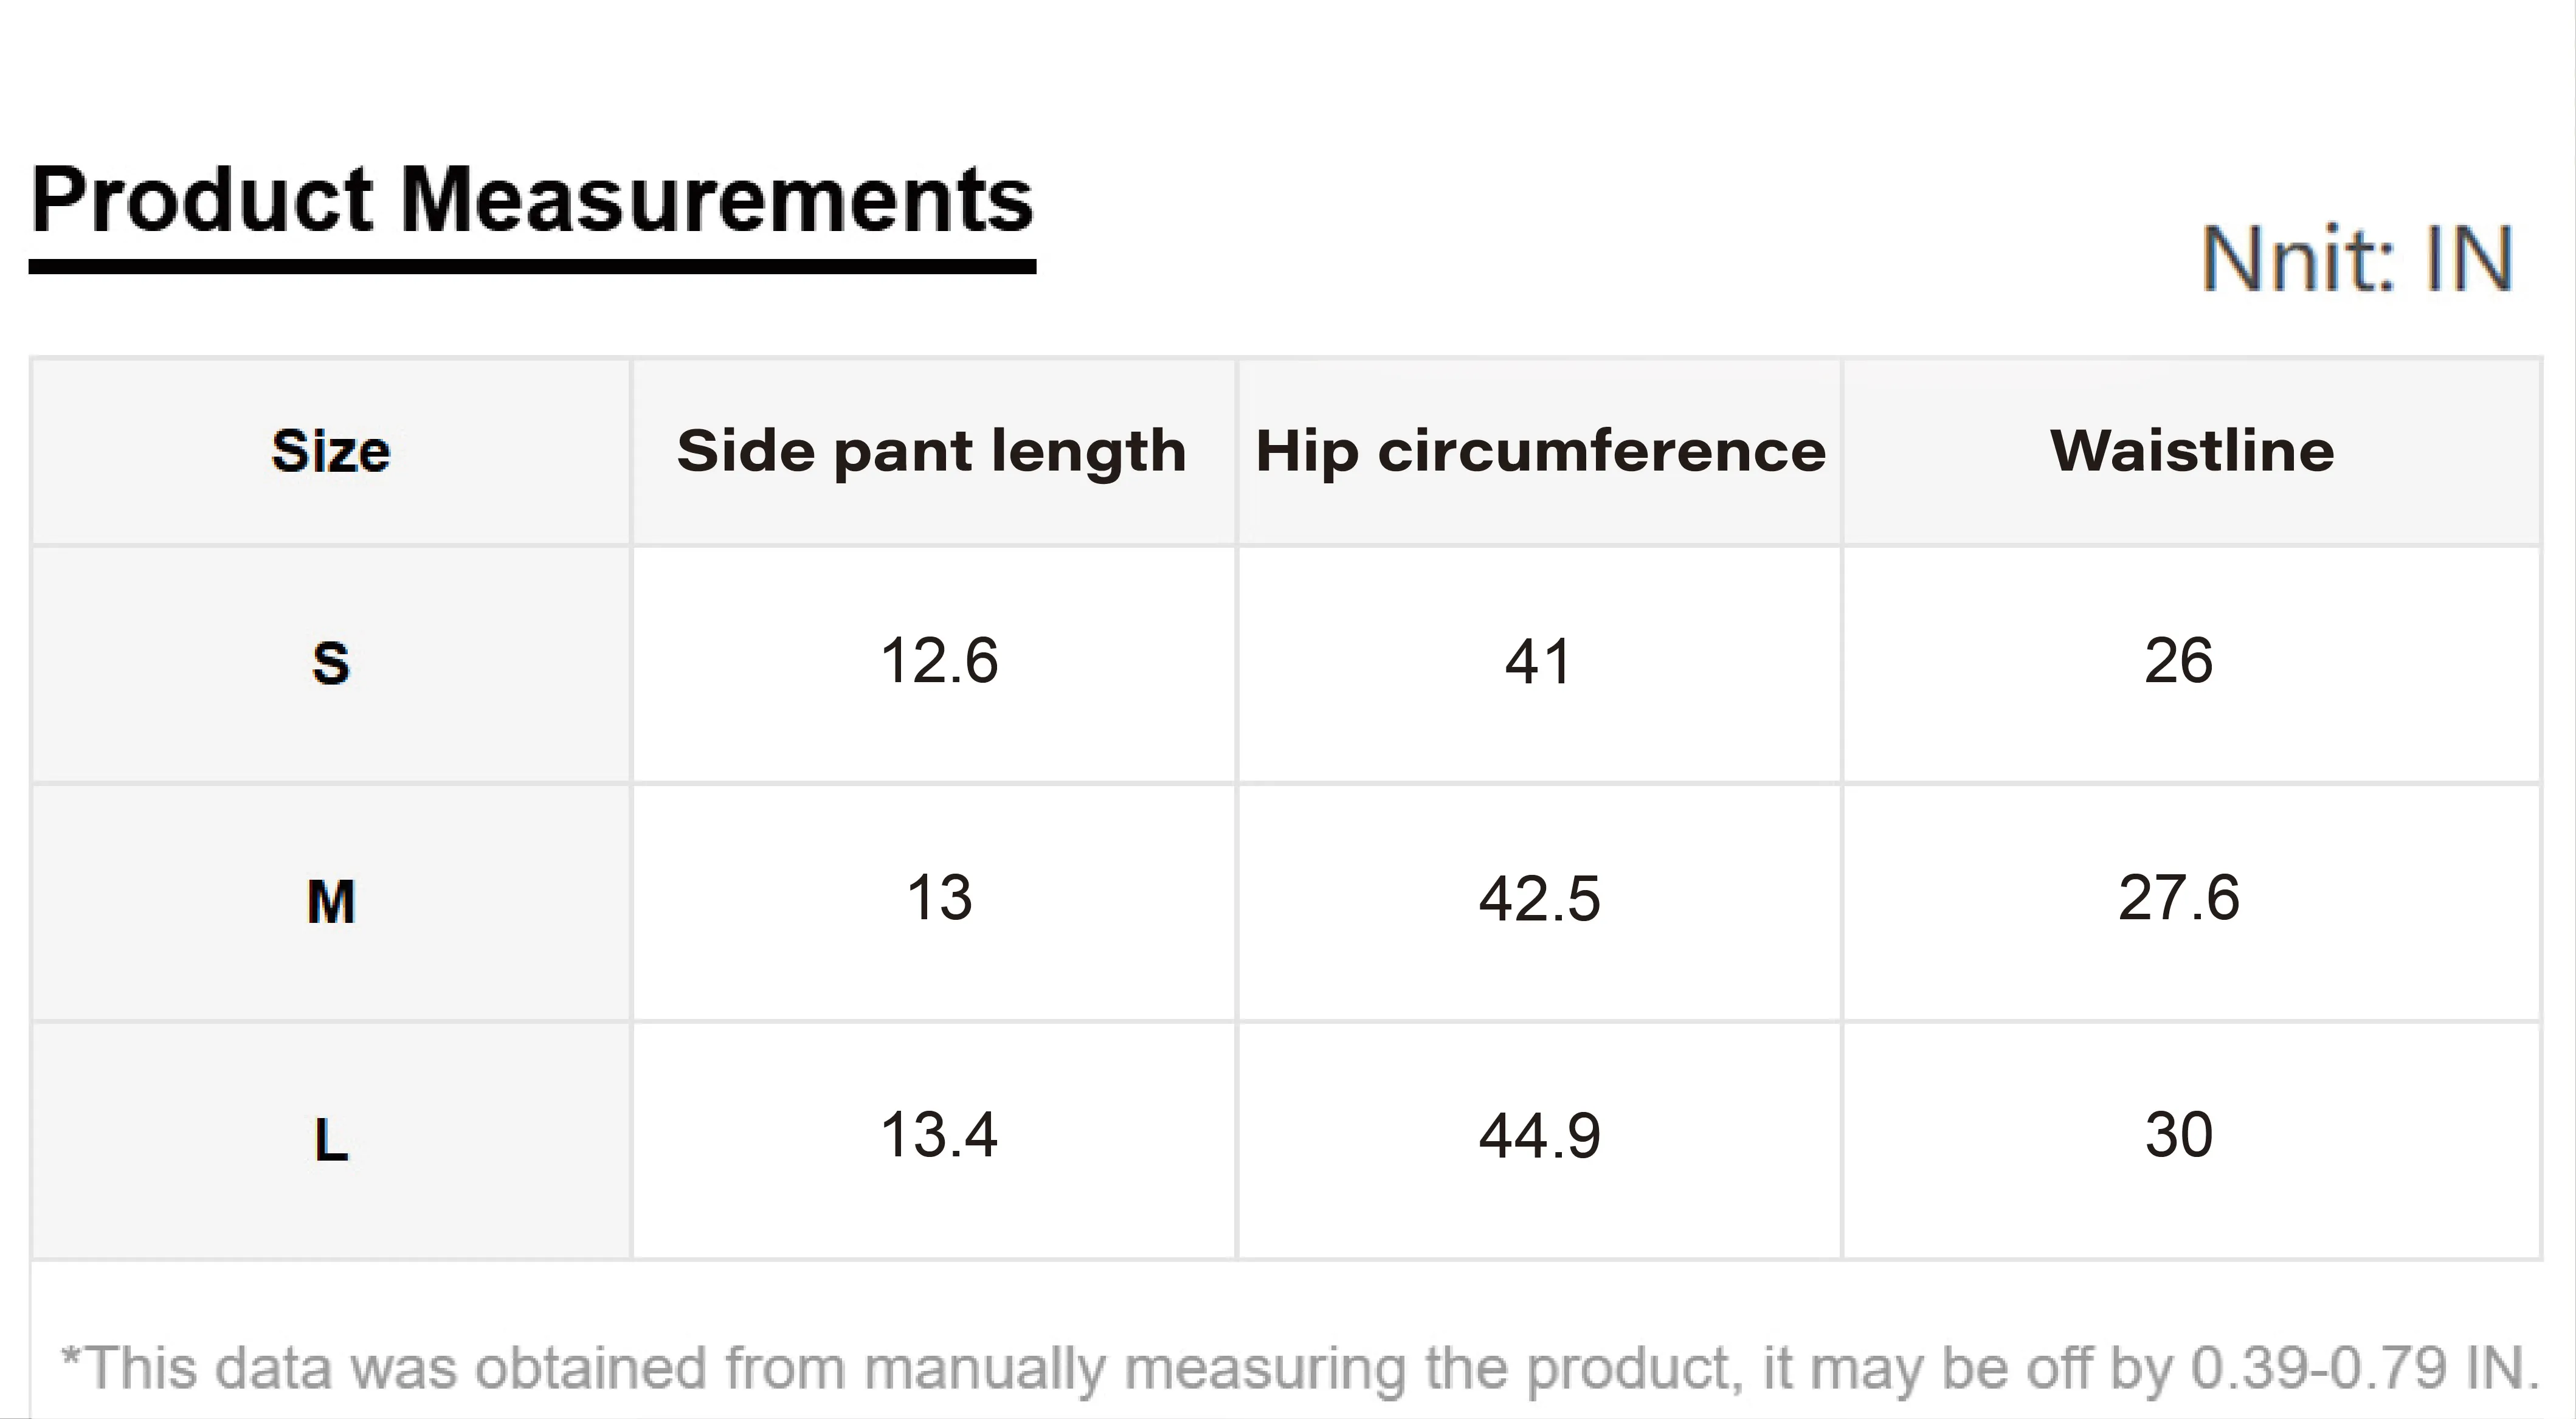Screen dimensions: 2576x1419
Task: Click the thick underline below the heading
Action: coord(532,267)
